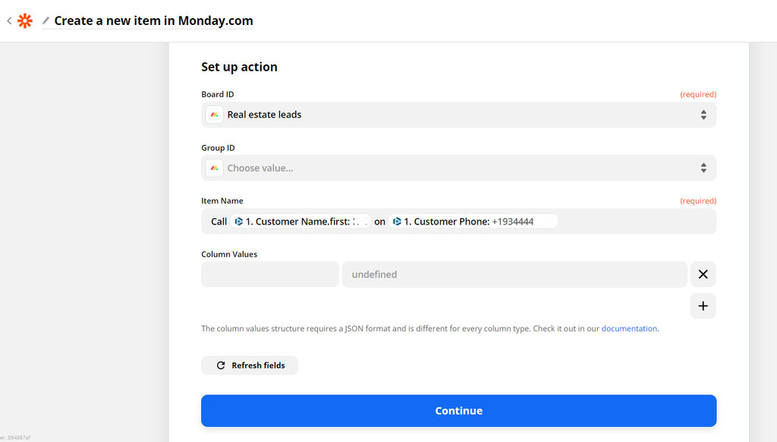Add a new Column Values row
Image resolution: width=777 pixels, height=442 pixels.
pyautogui.click(x=703, y=306)
